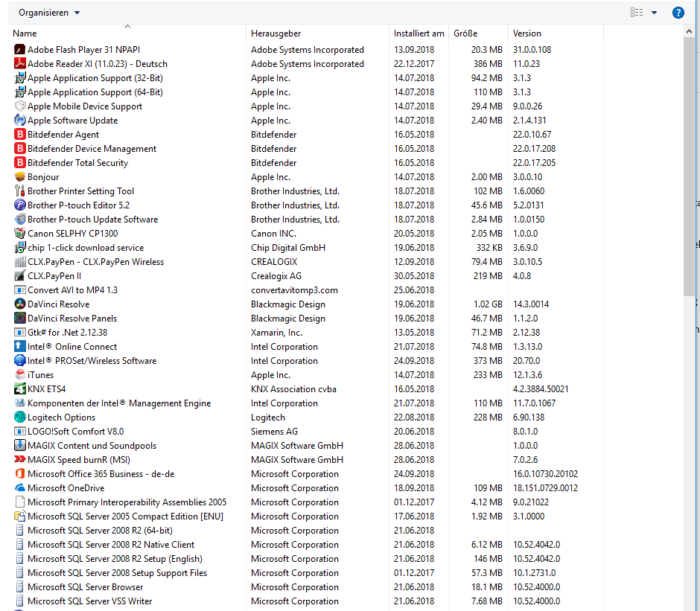700x611 pixels.
Task: Click the Brother Printer Setting Tool icon
Action: click(19, 191)
